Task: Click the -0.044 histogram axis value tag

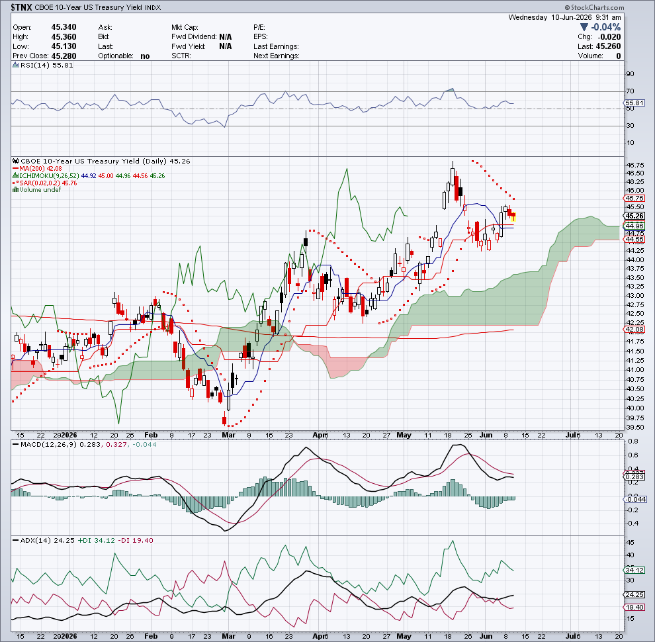Action: click(634, 500)
